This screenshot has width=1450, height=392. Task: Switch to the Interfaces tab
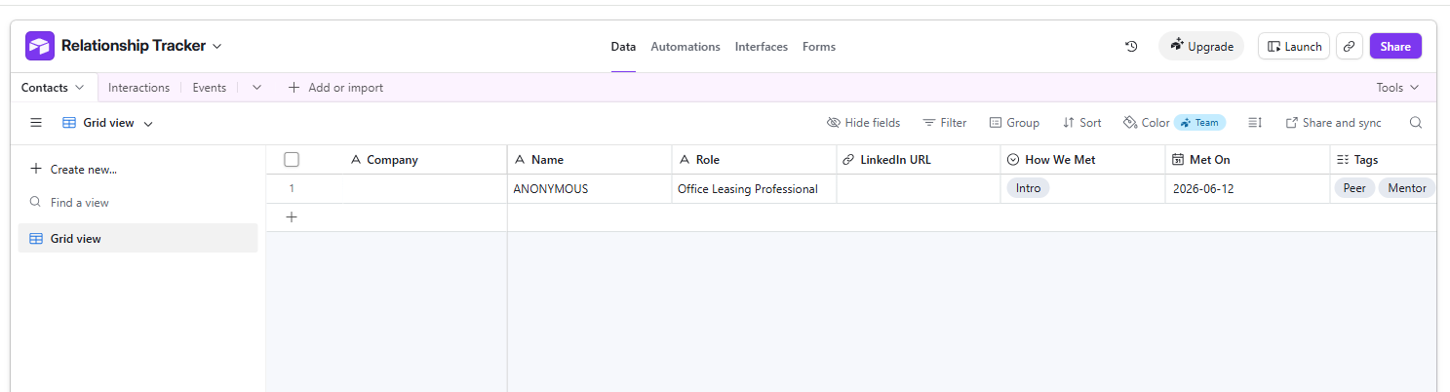[762, 47]
